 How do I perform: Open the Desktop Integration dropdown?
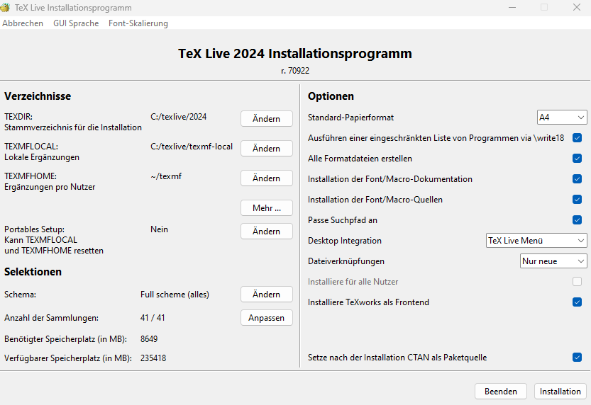coord(536,241)
